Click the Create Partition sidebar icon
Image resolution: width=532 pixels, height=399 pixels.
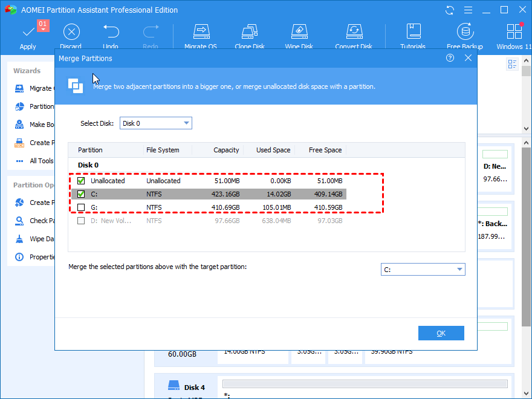19,203
